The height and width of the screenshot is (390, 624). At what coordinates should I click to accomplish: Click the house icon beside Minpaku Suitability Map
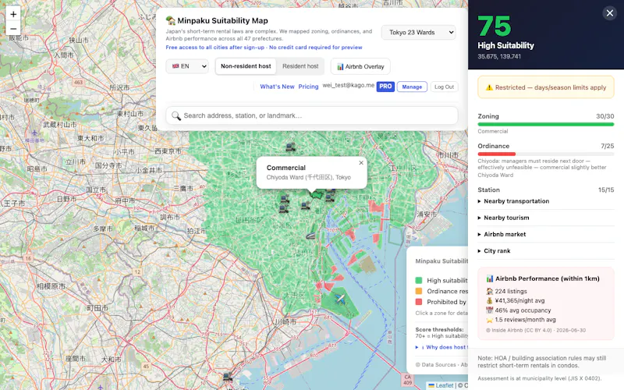click(170, 20)
